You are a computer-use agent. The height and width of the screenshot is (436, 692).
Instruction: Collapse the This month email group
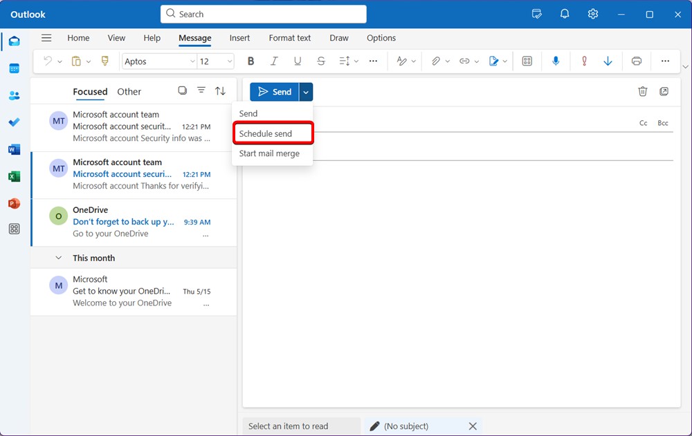coord(58,257)
